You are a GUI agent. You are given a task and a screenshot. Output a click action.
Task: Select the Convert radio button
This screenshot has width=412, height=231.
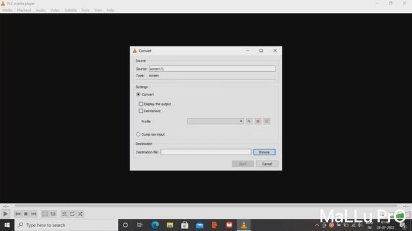pos(138,94)
